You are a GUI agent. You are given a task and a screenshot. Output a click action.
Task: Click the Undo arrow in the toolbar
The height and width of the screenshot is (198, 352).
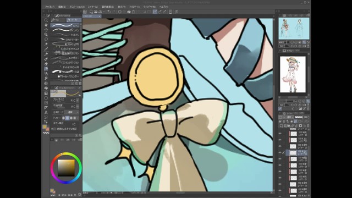point(109,12)
